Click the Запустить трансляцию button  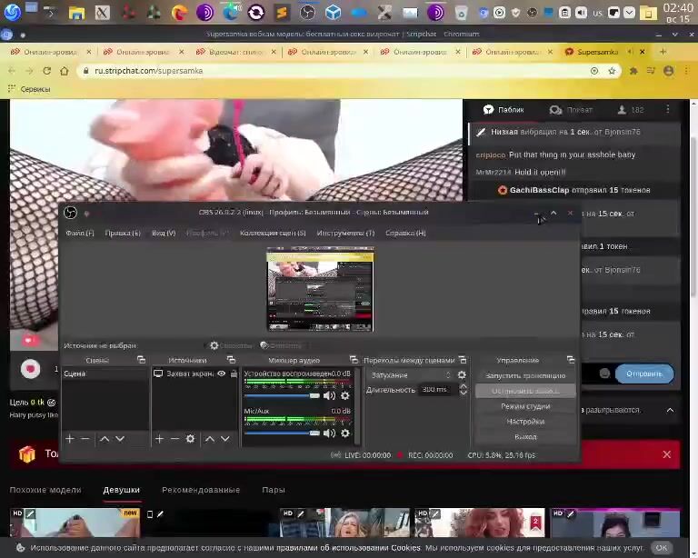click(525, 375)
